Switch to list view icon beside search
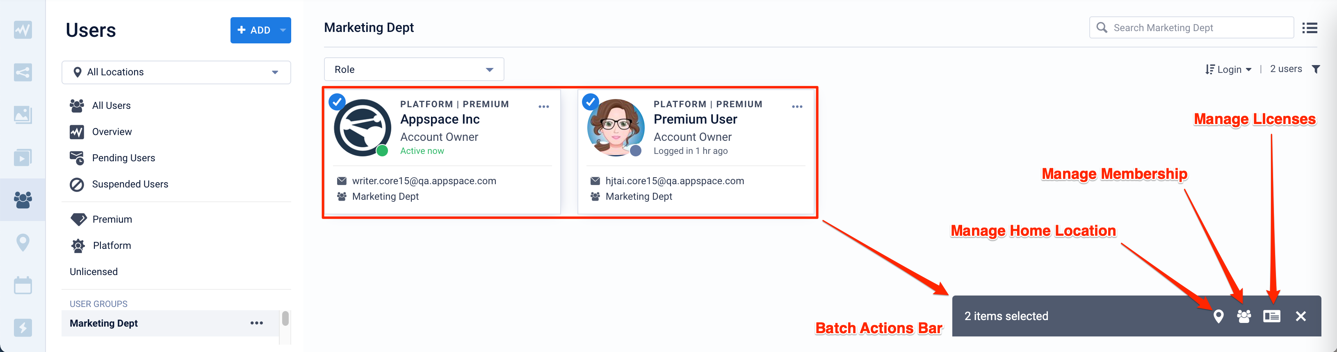Image resolution: width=1337 pixels, height=352 pixels. 1310,28
